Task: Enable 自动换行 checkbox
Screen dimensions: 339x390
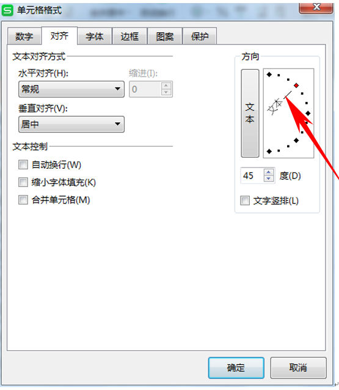Action: pyautogui.click(x=23, y=164)
